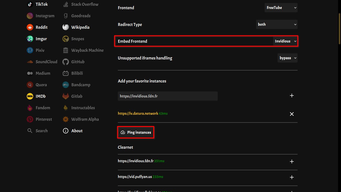This screenshot has width=341, height=192.
Task: Click the 351ms ping value
Action: click(x=159, y=161)
